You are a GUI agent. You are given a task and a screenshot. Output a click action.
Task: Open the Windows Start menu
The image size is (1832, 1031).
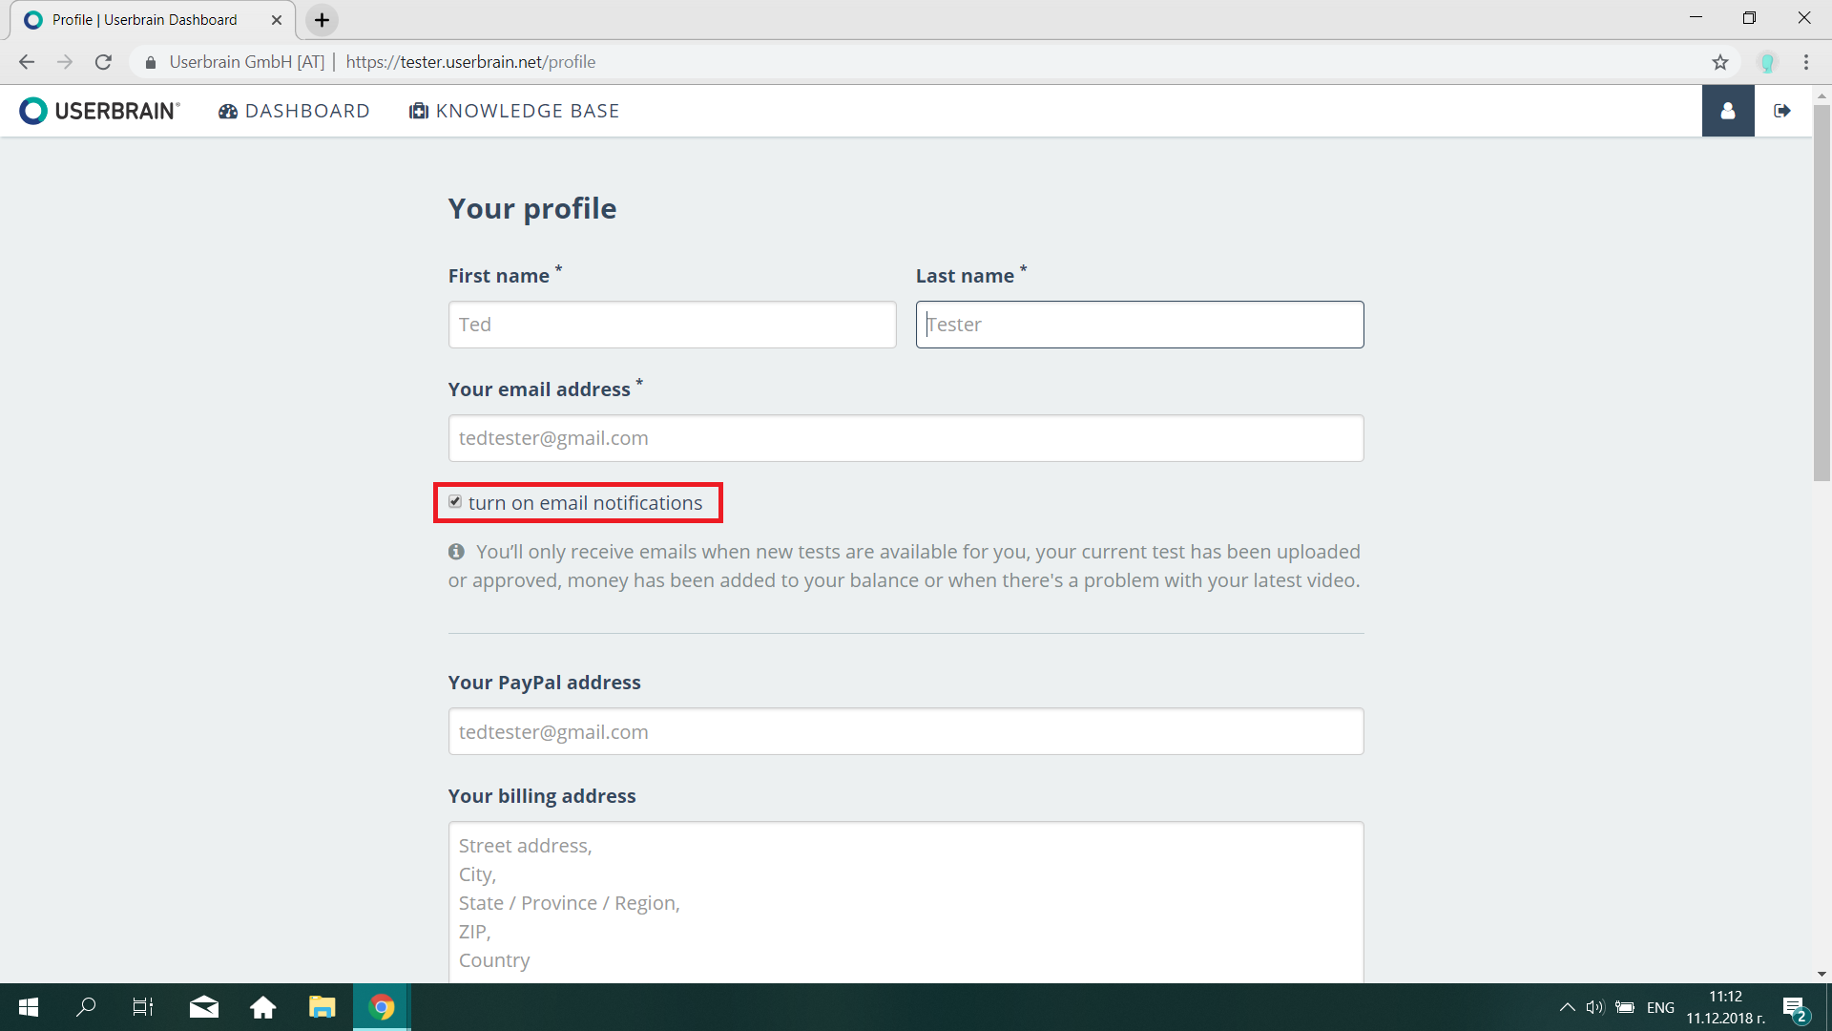pos(29,1007)
